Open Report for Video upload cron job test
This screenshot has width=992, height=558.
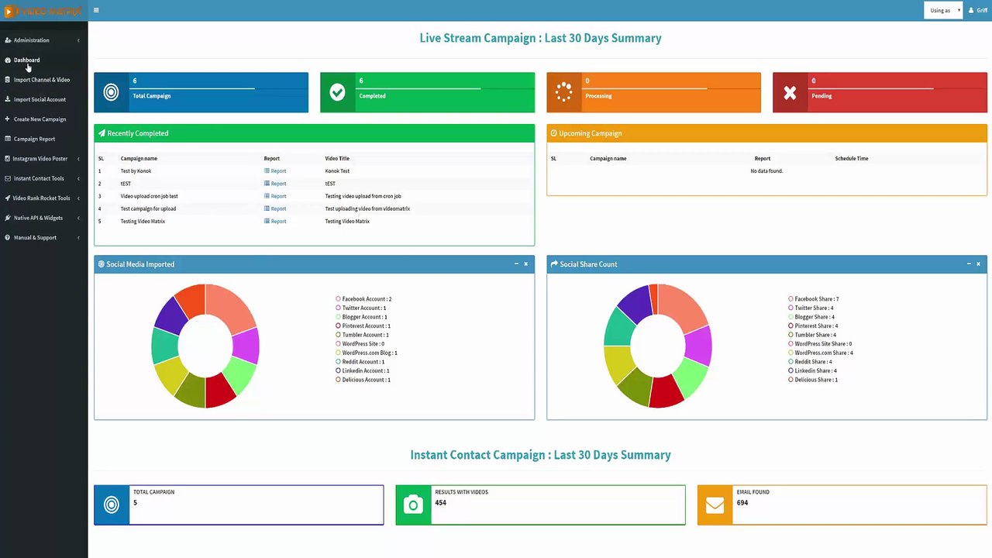point(275,196)
